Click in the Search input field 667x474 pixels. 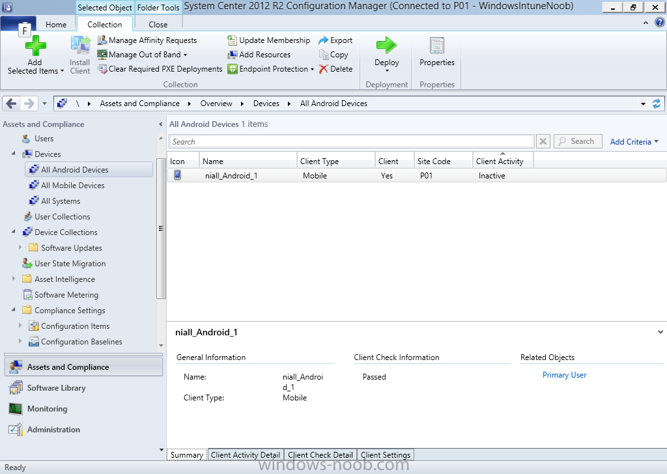tap(351, 141)
